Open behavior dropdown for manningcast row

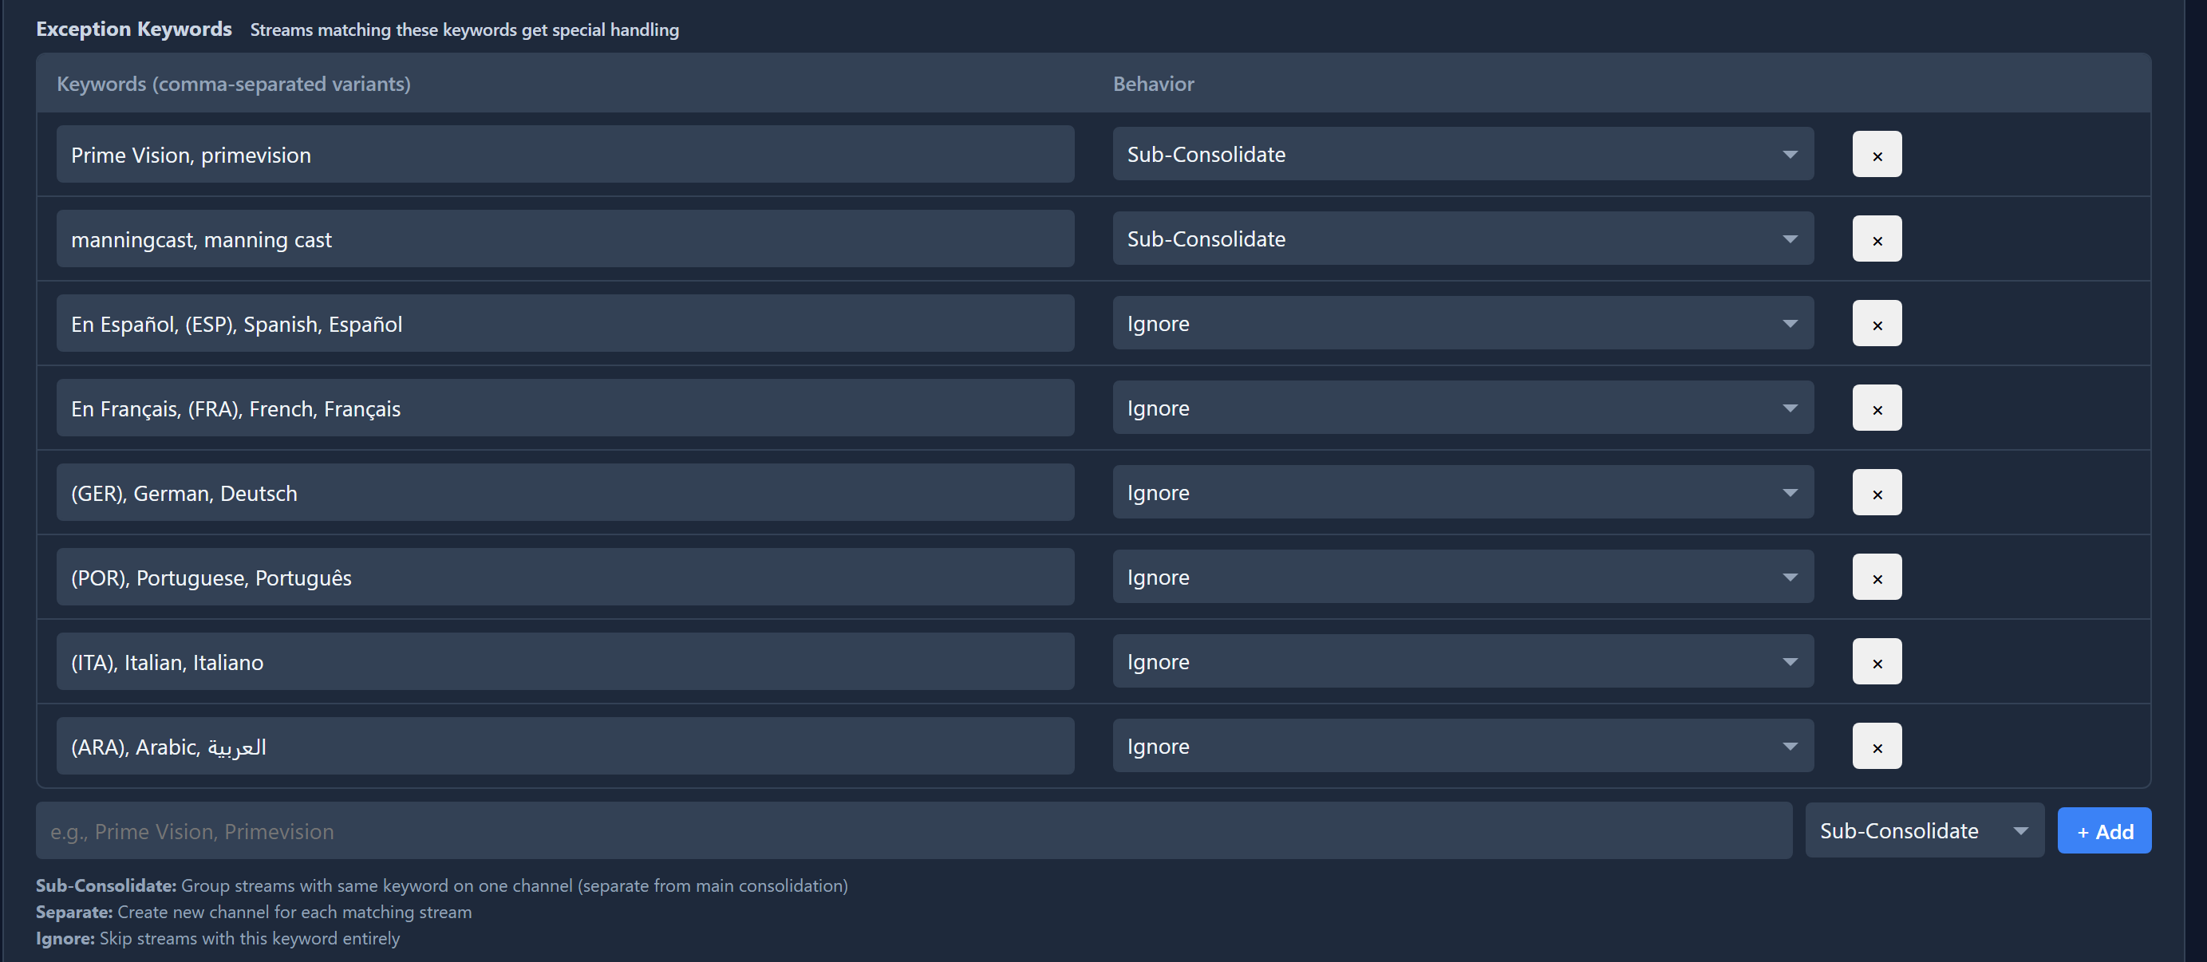[1462, 239]
